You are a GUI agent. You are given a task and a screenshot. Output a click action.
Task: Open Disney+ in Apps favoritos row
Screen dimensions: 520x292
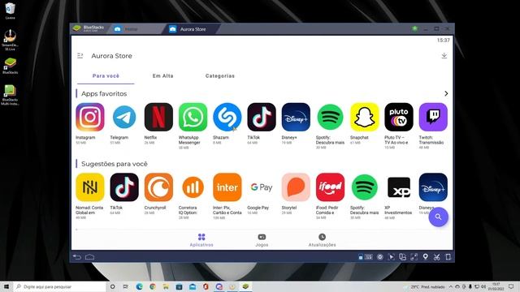coord(296,117)
